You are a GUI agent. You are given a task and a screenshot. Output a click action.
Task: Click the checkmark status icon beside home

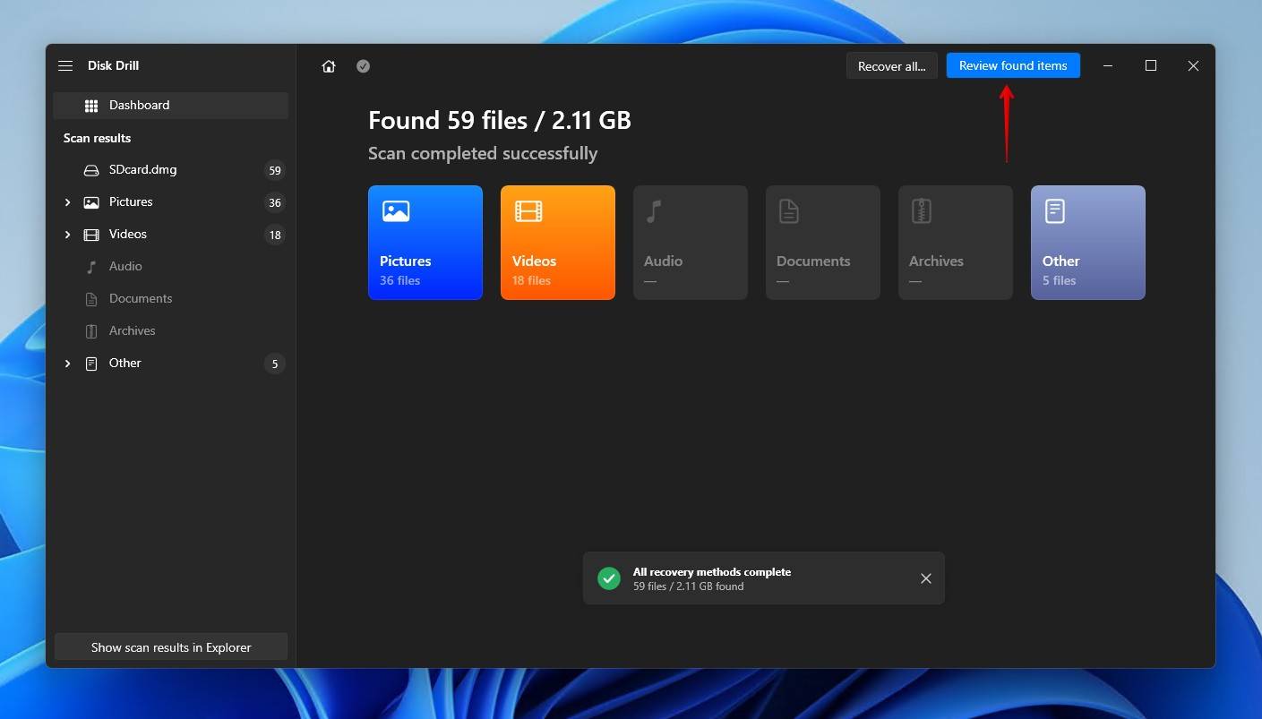(x=363, y=66)
